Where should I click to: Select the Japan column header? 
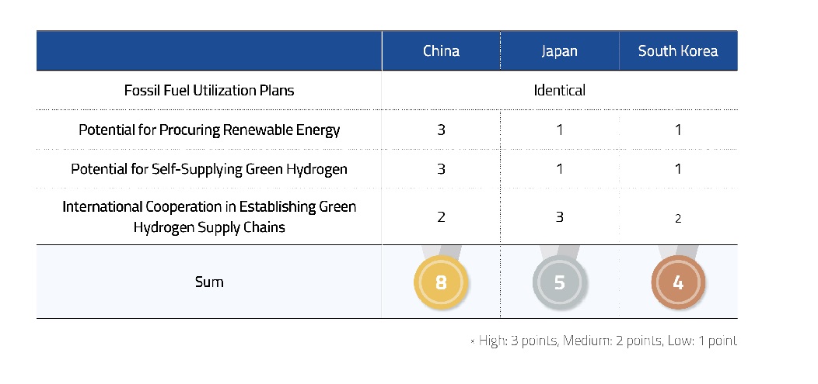pos(559,51)
